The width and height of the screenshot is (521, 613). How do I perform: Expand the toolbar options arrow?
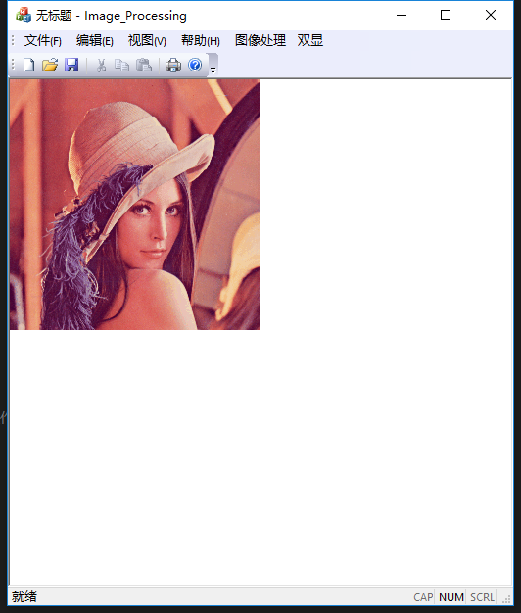click(213, 66)
